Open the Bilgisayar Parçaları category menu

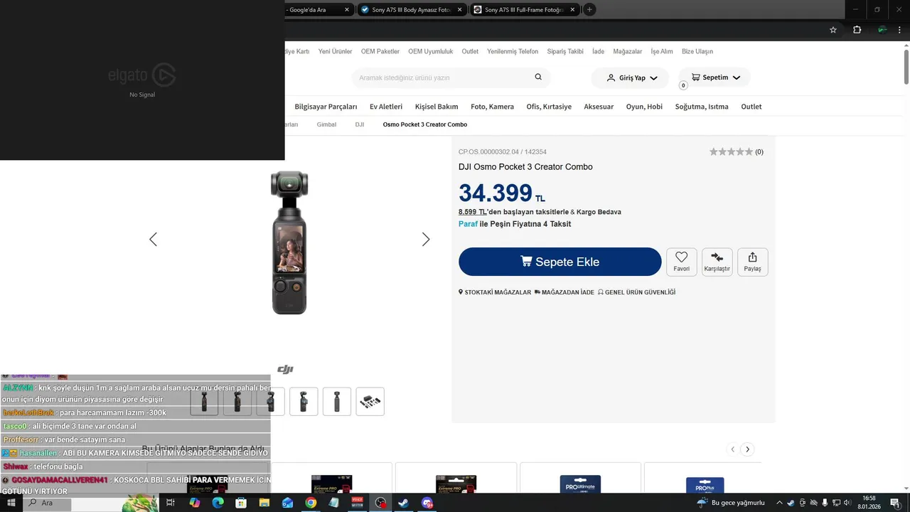[326, 107]
